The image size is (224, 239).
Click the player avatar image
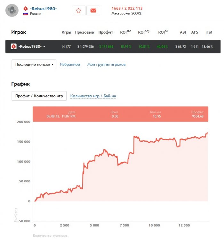[12, 11]
